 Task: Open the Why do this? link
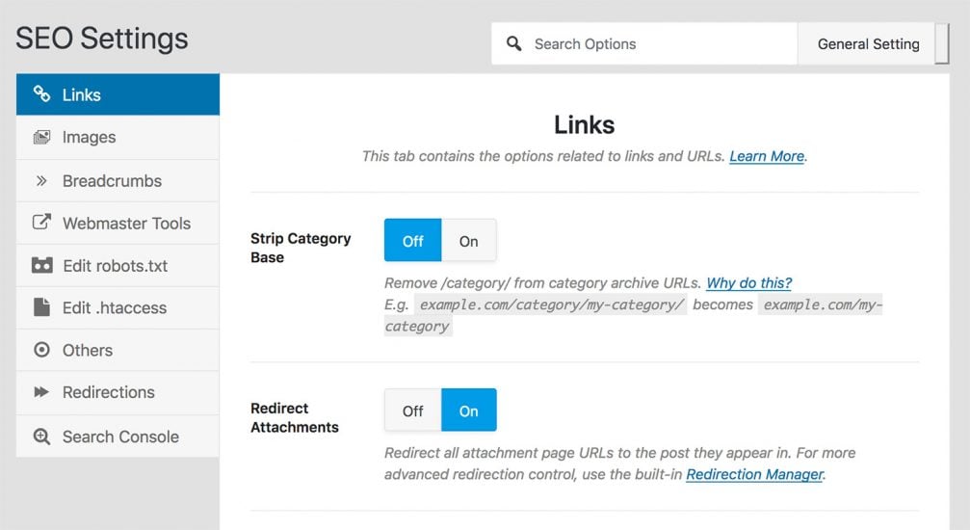coord(748,283)
